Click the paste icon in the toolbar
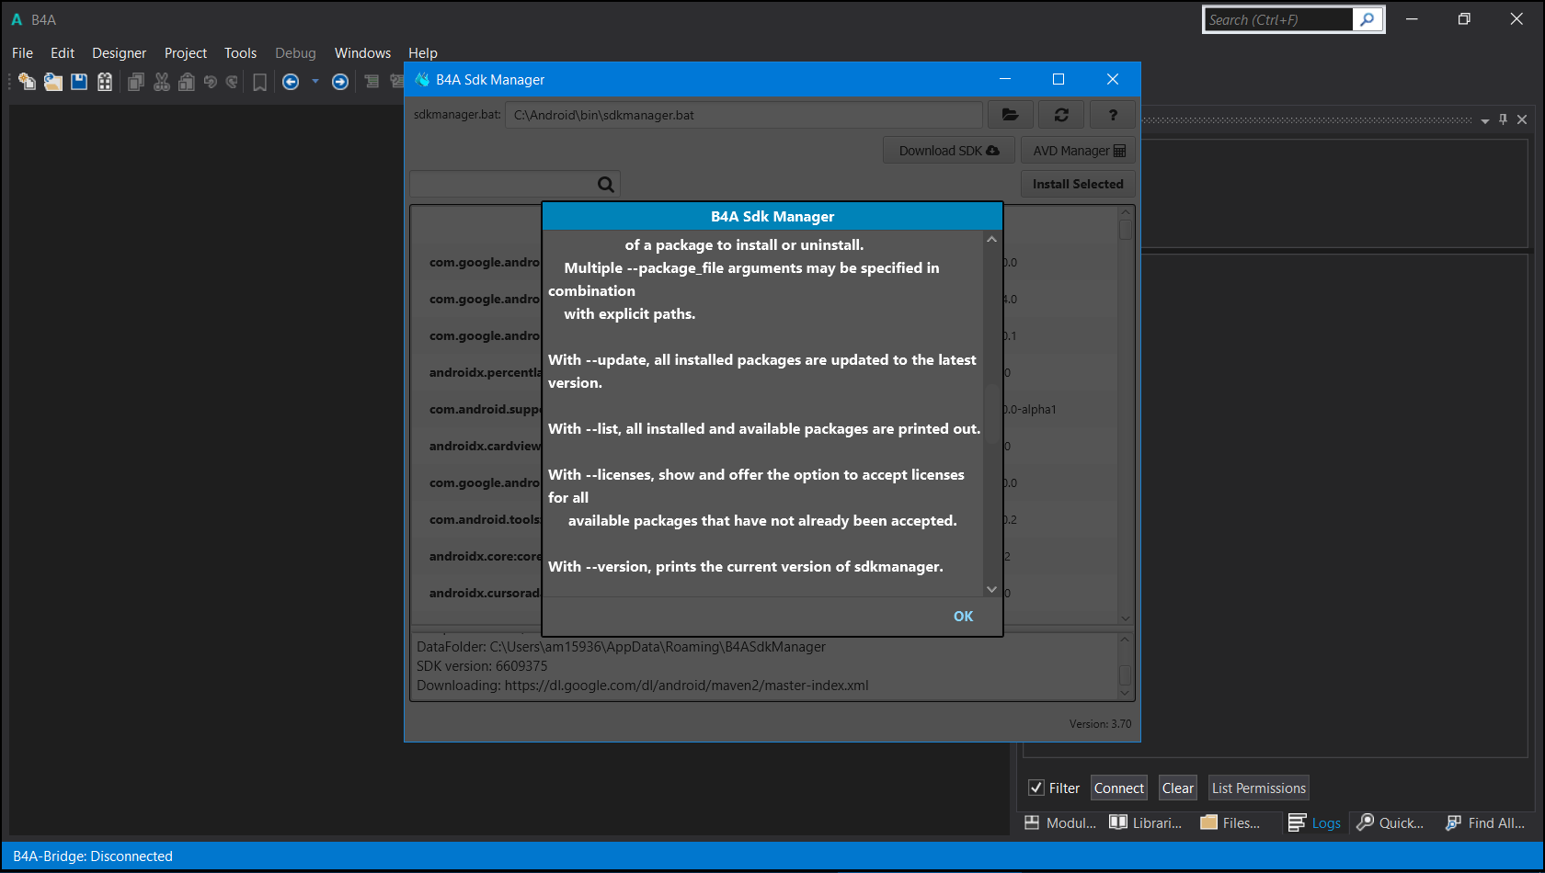Screen dimensions: 1545x873 [187, 82]
